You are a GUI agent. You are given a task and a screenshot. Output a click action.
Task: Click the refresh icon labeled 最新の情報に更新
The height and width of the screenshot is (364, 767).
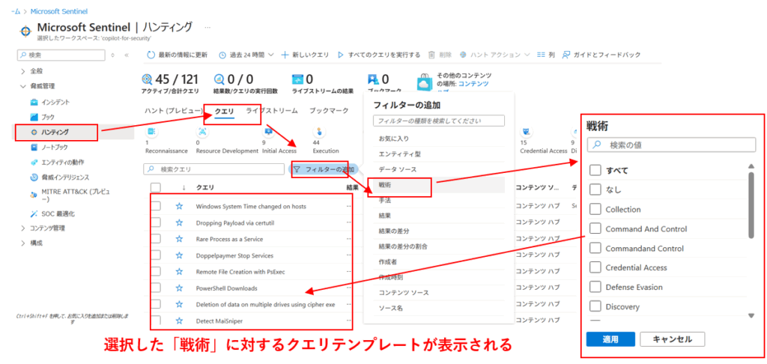click(x=151, y=55)
